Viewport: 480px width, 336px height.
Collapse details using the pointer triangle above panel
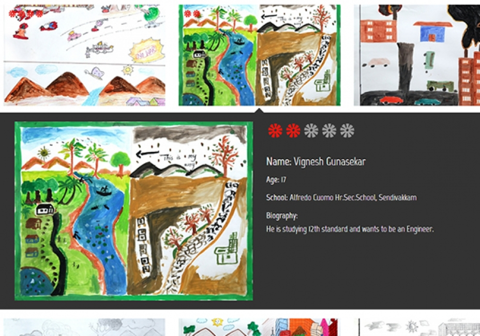pos(259,110)
